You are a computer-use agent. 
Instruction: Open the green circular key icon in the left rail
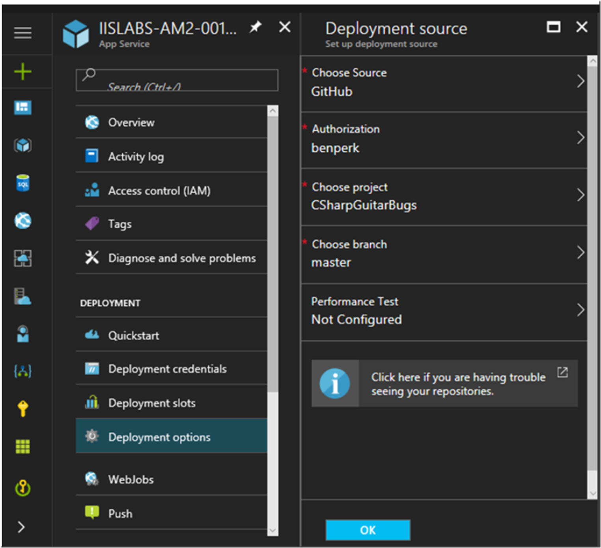(22, 488)
